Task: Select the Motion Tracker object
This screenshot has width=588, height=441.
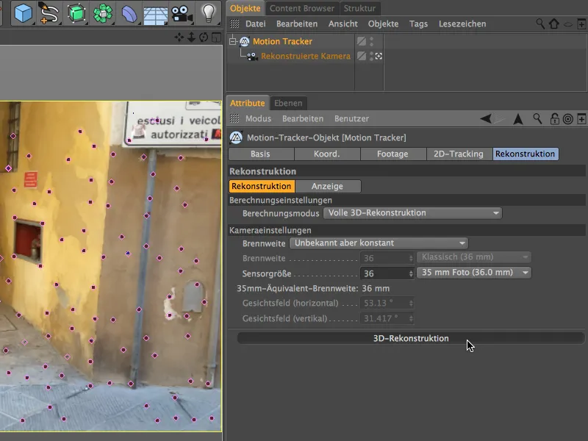Action: coord(282,42)
